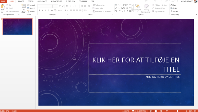Toggle underline formatting (U)

coord(46,10)
